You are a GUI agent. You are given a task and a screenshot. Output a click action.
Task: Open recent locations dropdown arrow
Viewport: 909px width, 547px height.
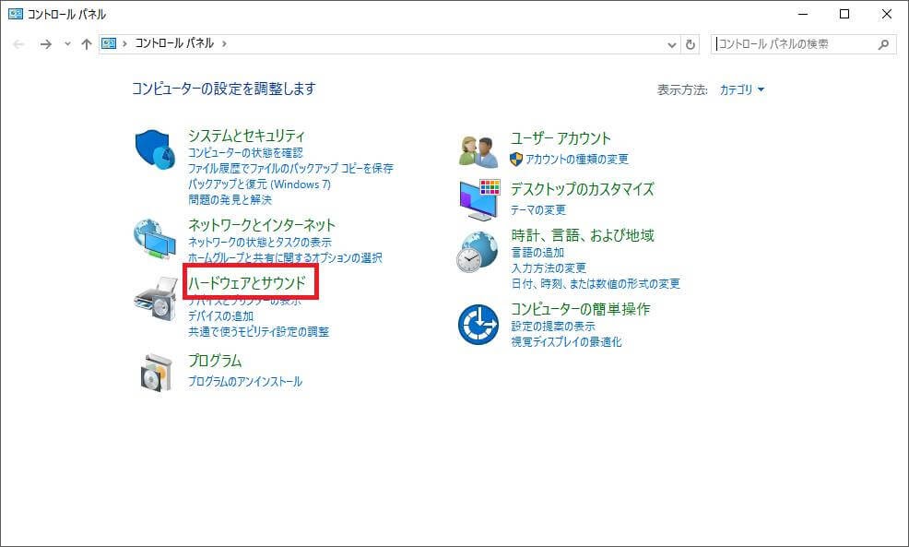[67, 44]
